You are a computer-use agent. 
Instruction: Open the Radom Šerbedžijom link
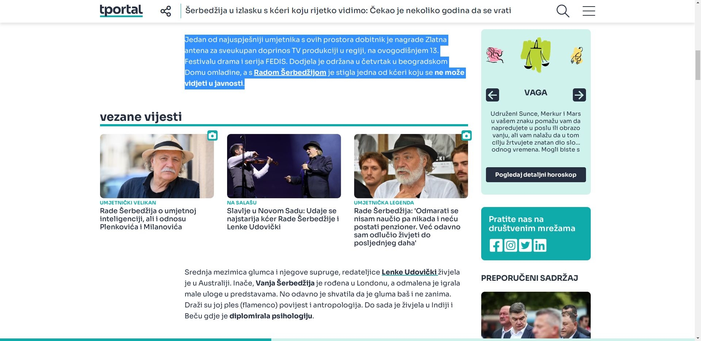[290, 72]
